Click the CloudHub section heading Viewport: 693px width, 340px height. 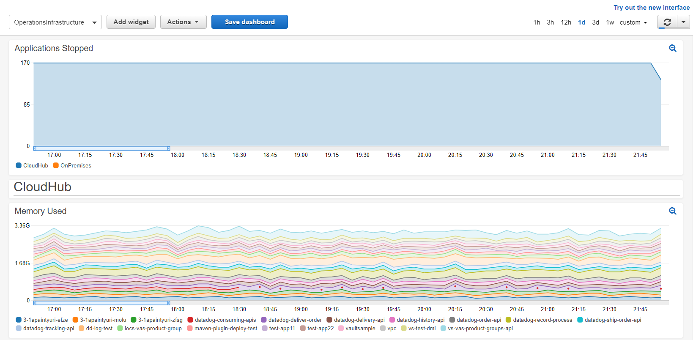coord(42,187)
